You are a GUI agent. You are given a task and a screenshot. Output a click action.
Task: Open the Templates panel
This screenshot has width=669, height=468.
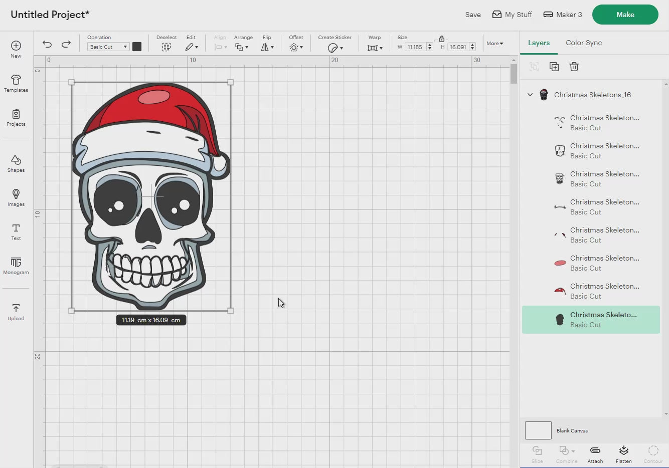16,83
